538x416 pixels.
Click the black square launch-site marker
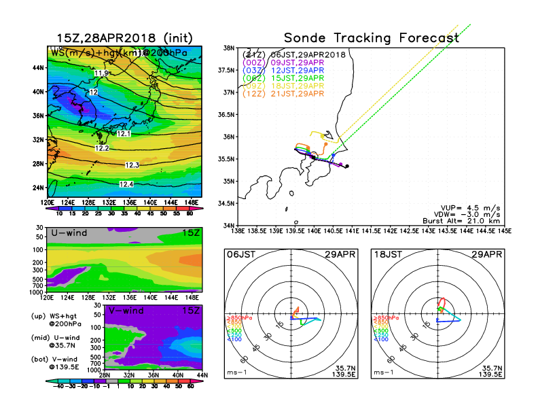tap(313, 158)
